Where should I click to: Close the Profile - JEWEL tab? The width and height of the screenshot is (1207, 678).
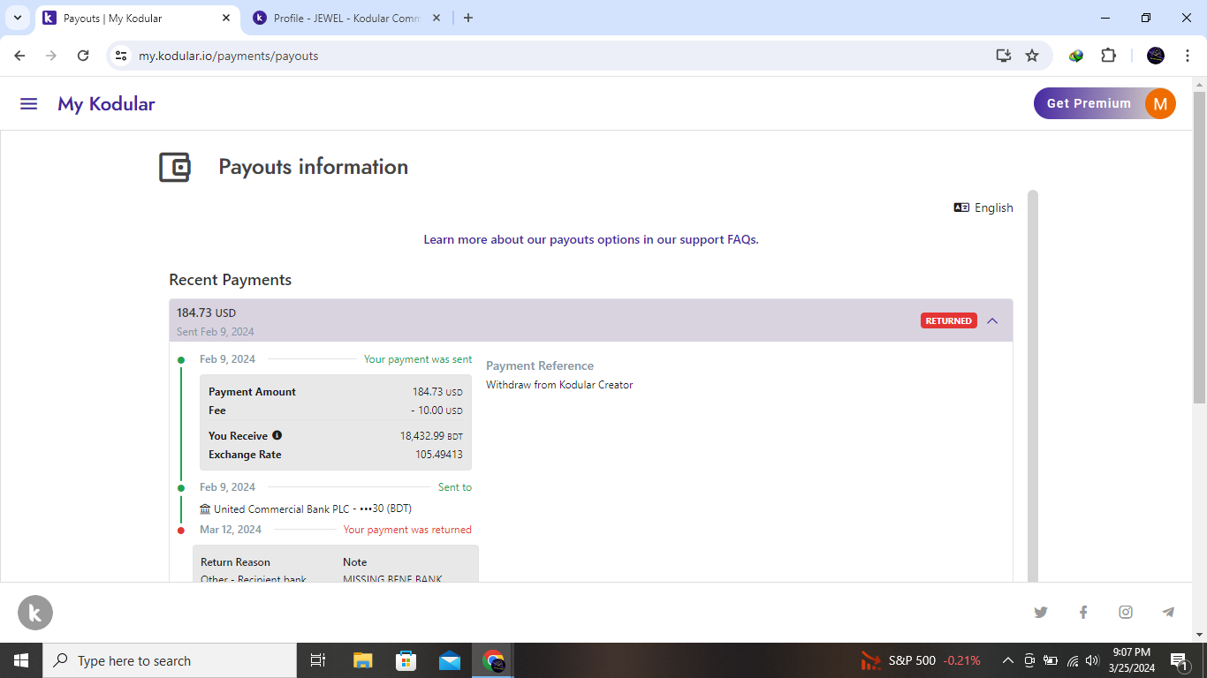[436, 18]
